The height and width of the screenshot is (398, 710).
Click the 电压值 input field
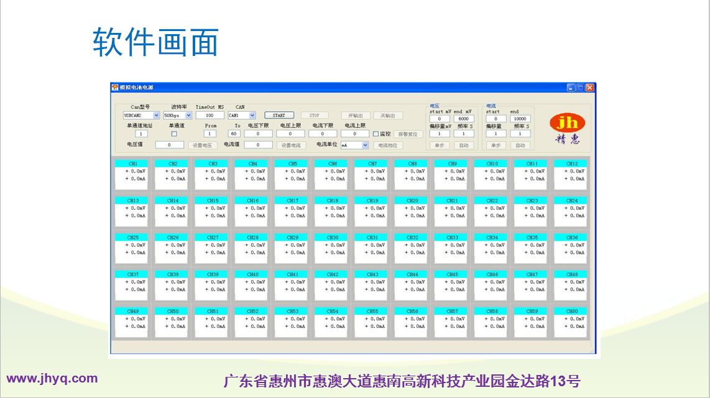(x=169, y=145)
